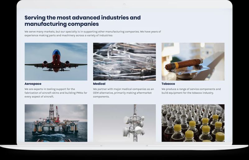Click the 'Serving the most advanced industries' headline
The image size is (249, 160).
coord(82,18)
